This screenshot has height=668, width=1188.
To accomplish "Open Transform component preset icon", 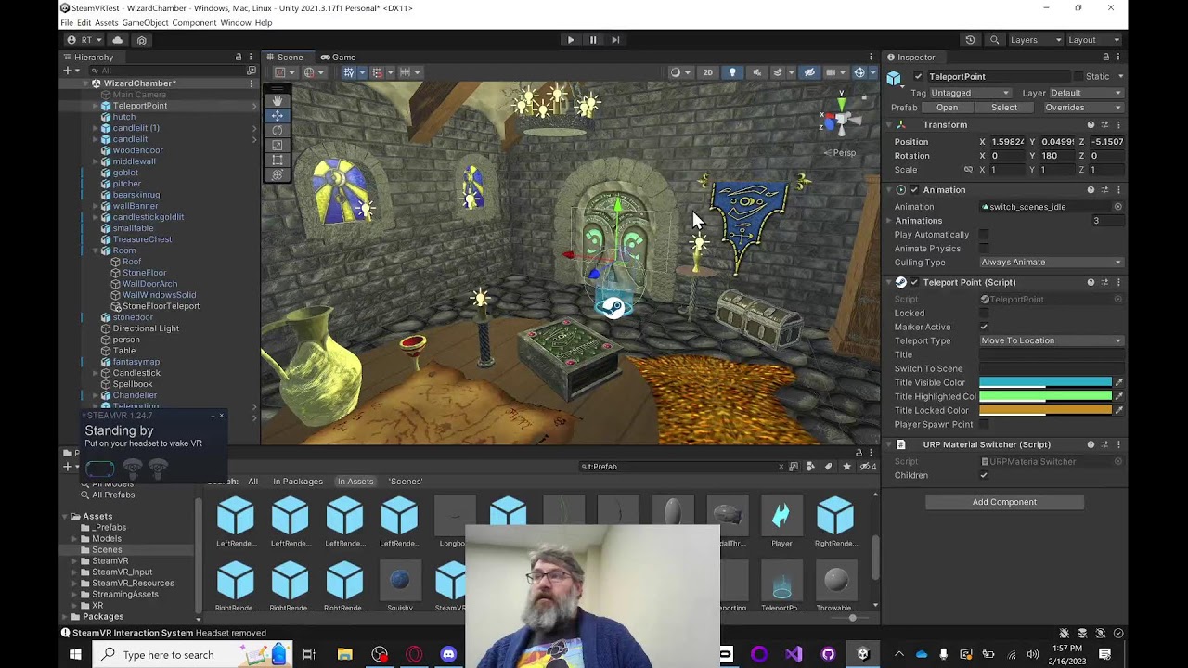I will [x=1104, y=125].
